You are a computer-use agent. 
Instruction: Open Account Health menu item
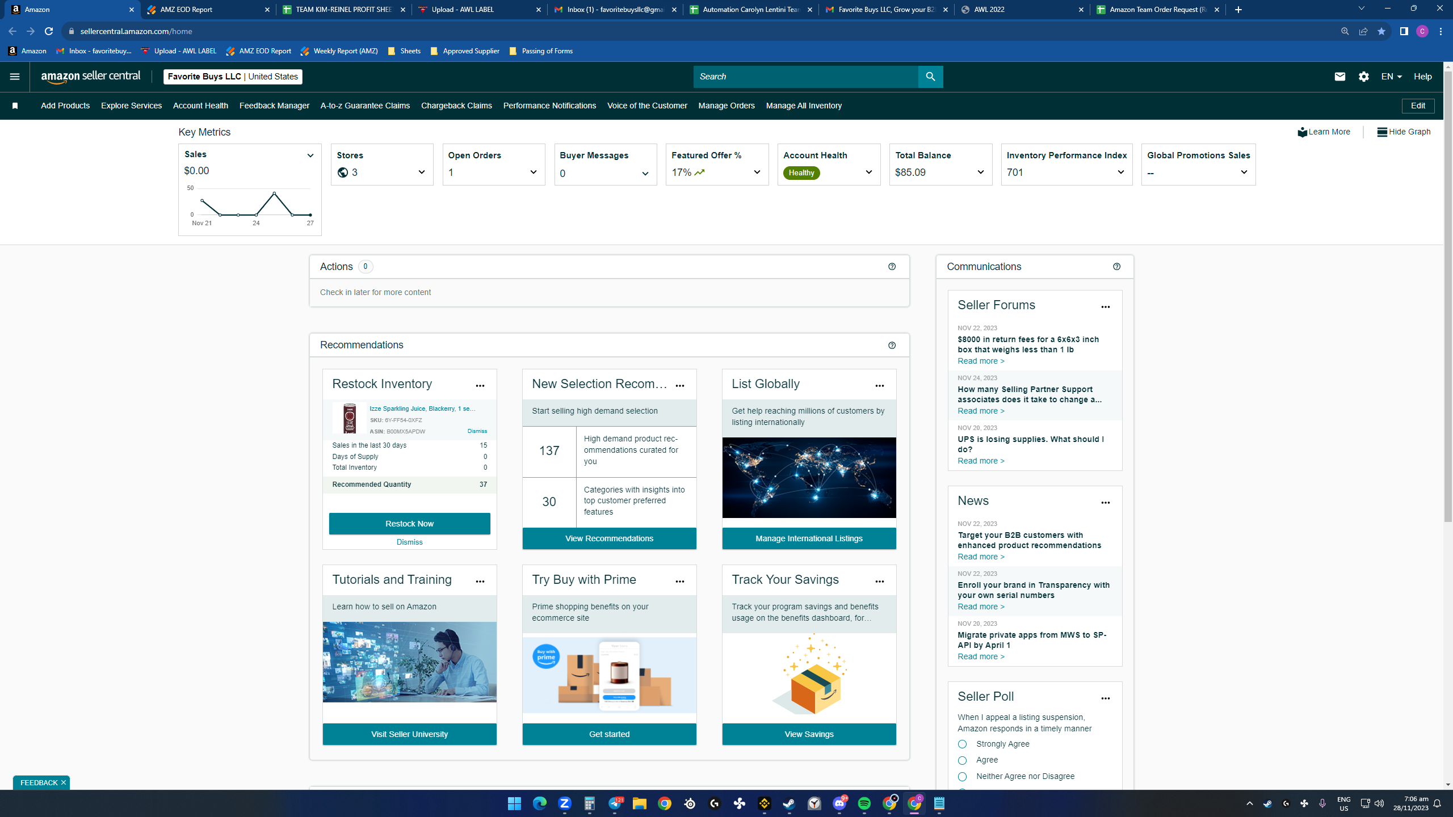point(200,106)
